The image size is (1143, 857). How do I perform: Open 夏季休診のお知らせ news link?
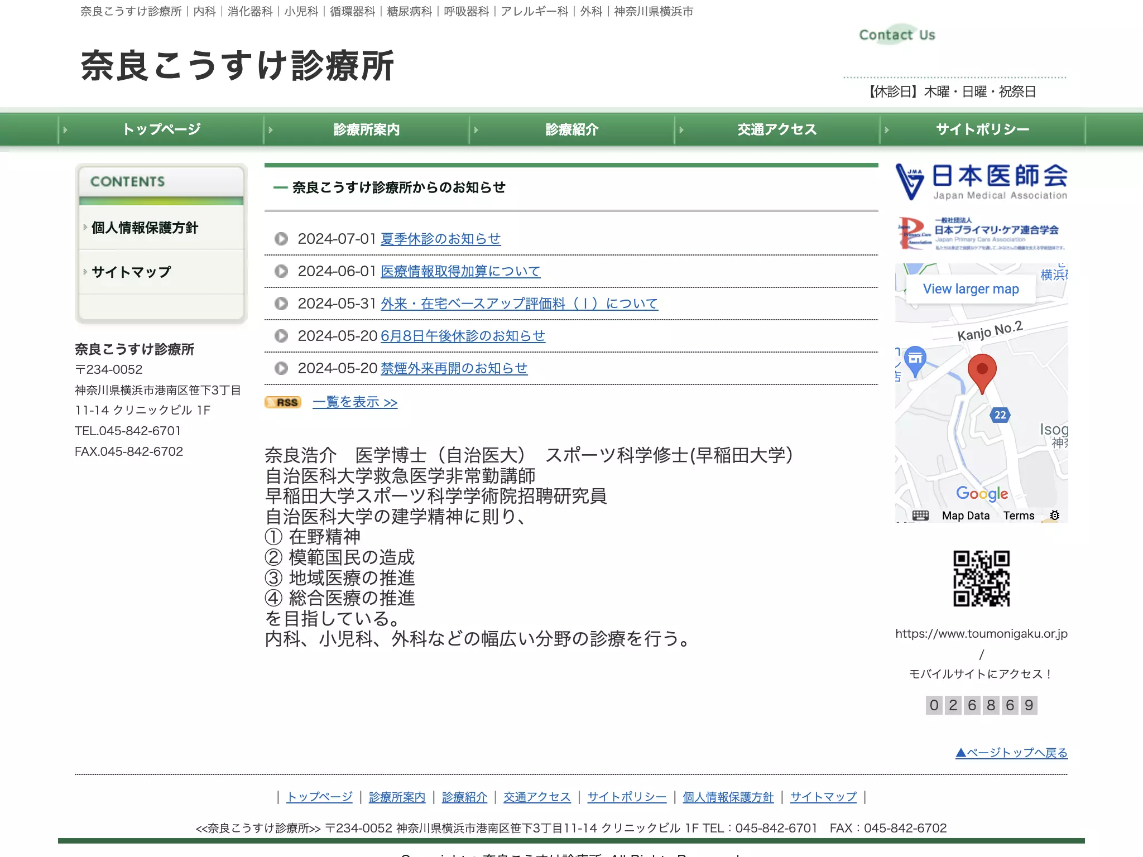tap(440, 239)
